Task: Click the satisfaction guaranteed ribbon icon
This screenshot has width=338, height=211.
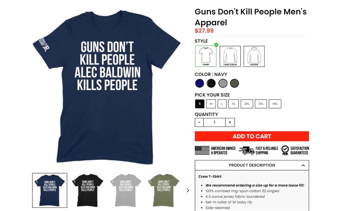Action: (x=285, y=151)
